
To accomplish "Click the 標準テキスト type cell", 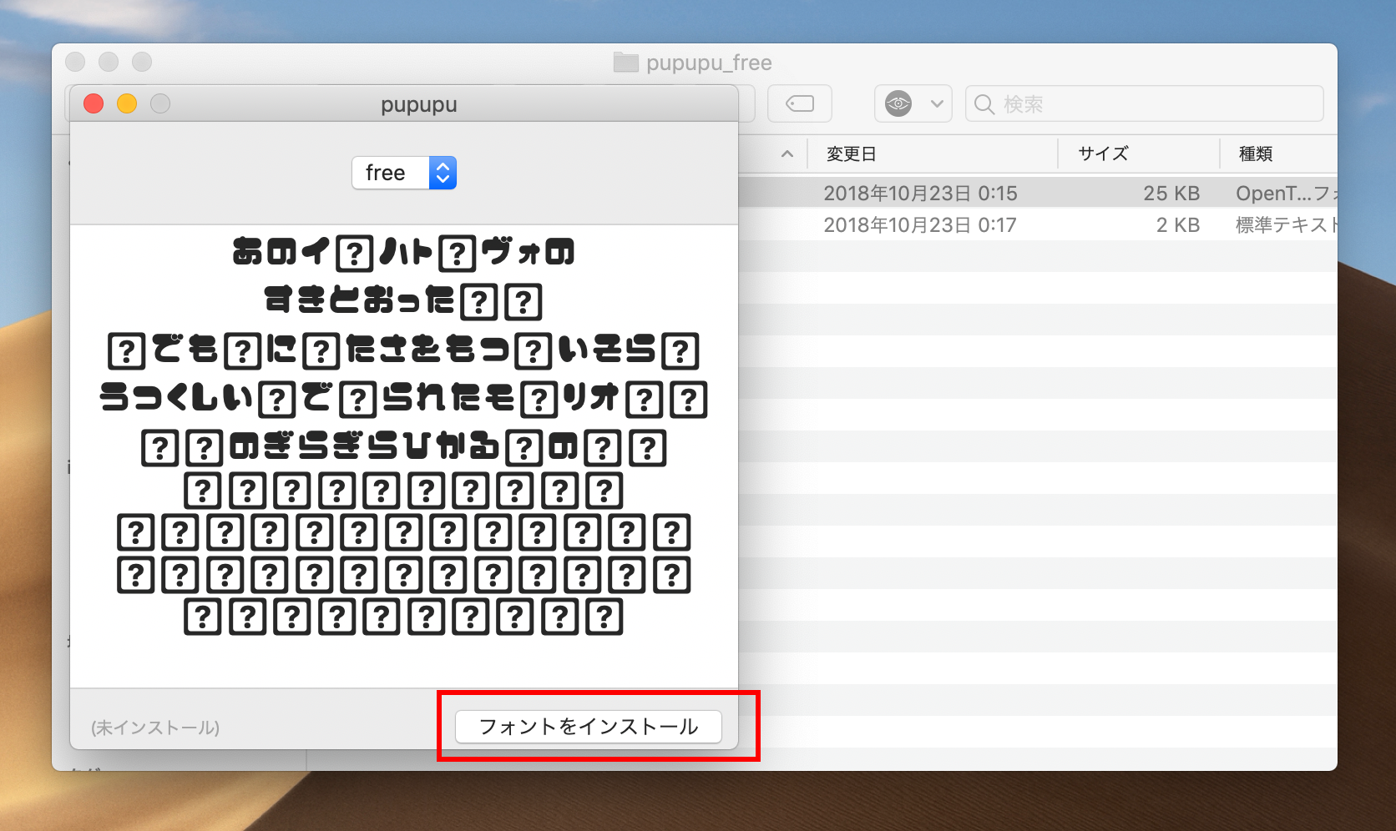I will click(1287, 224).
